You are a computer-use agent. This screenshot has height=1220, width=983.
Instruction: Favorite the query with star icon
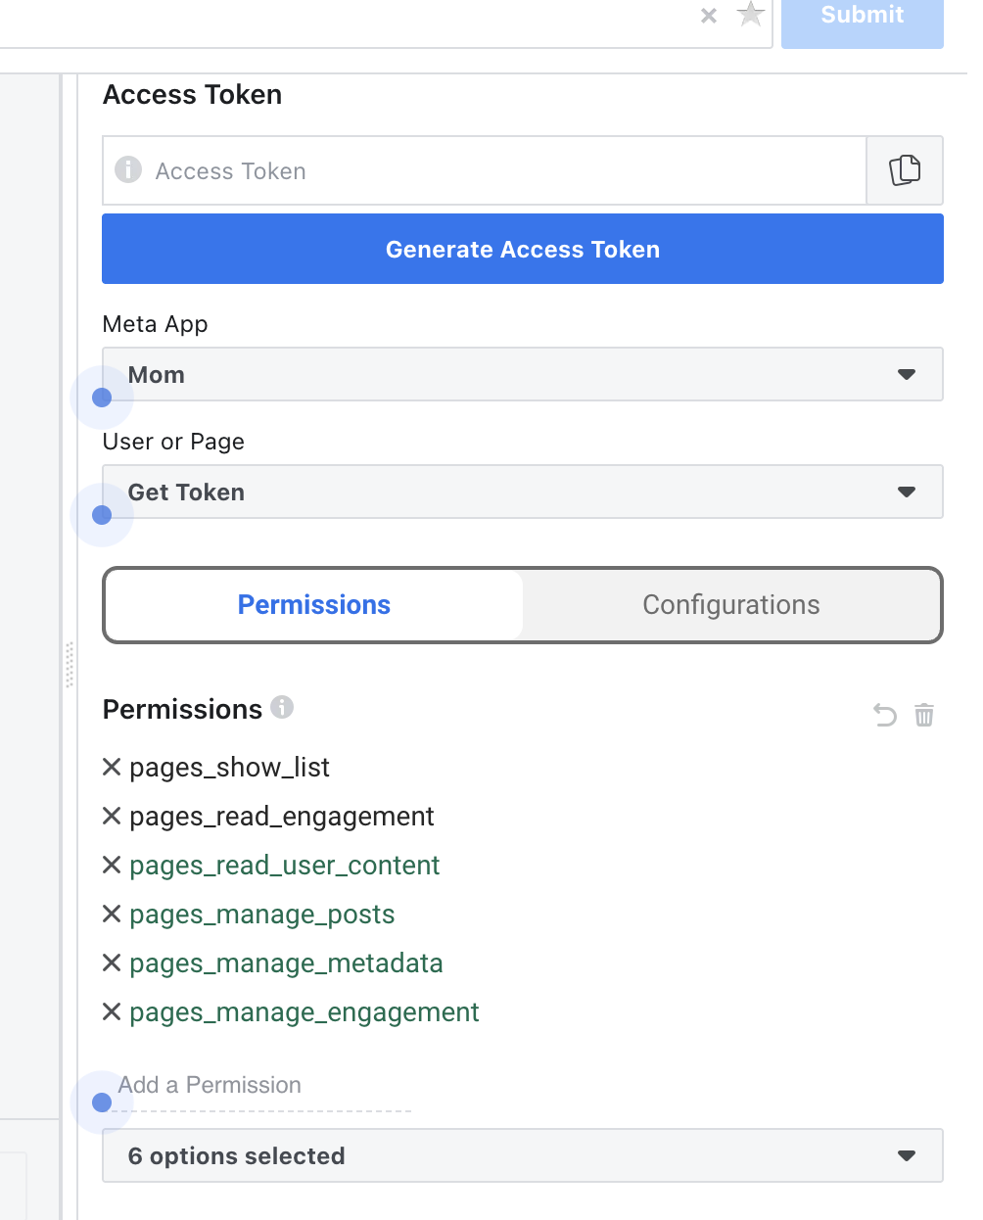[x=751, y=14]
